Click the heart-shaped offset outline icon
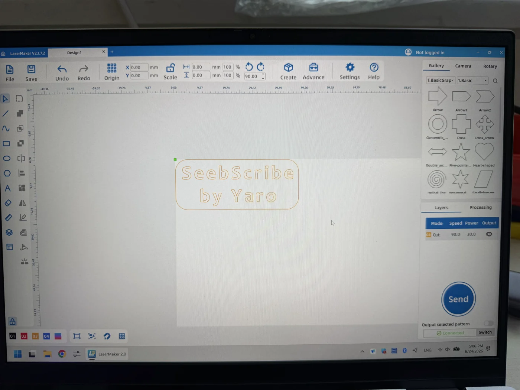Screen dimensions: 520x390 (23, 233)
